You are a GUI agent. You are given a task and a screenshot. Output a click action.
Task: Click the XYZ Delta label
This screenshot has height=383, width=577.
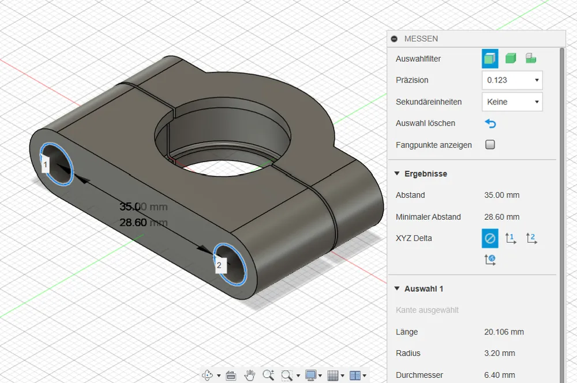(414, 238)
